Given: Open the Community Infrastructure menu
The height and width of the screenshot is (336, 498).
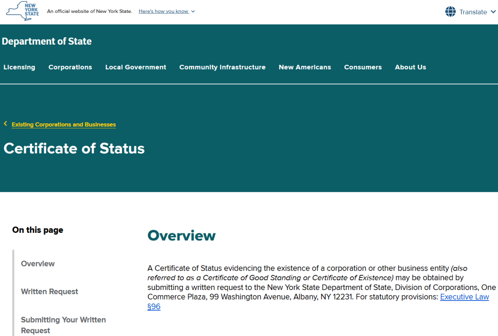Looking at the screenshot, I should point(222,67).
